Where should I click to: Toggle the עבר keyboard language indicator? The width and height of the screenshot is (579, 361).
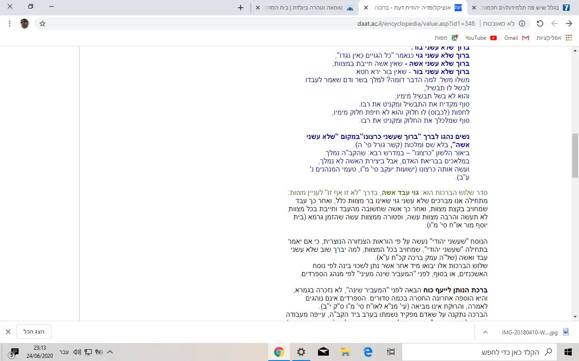(64, 352)
